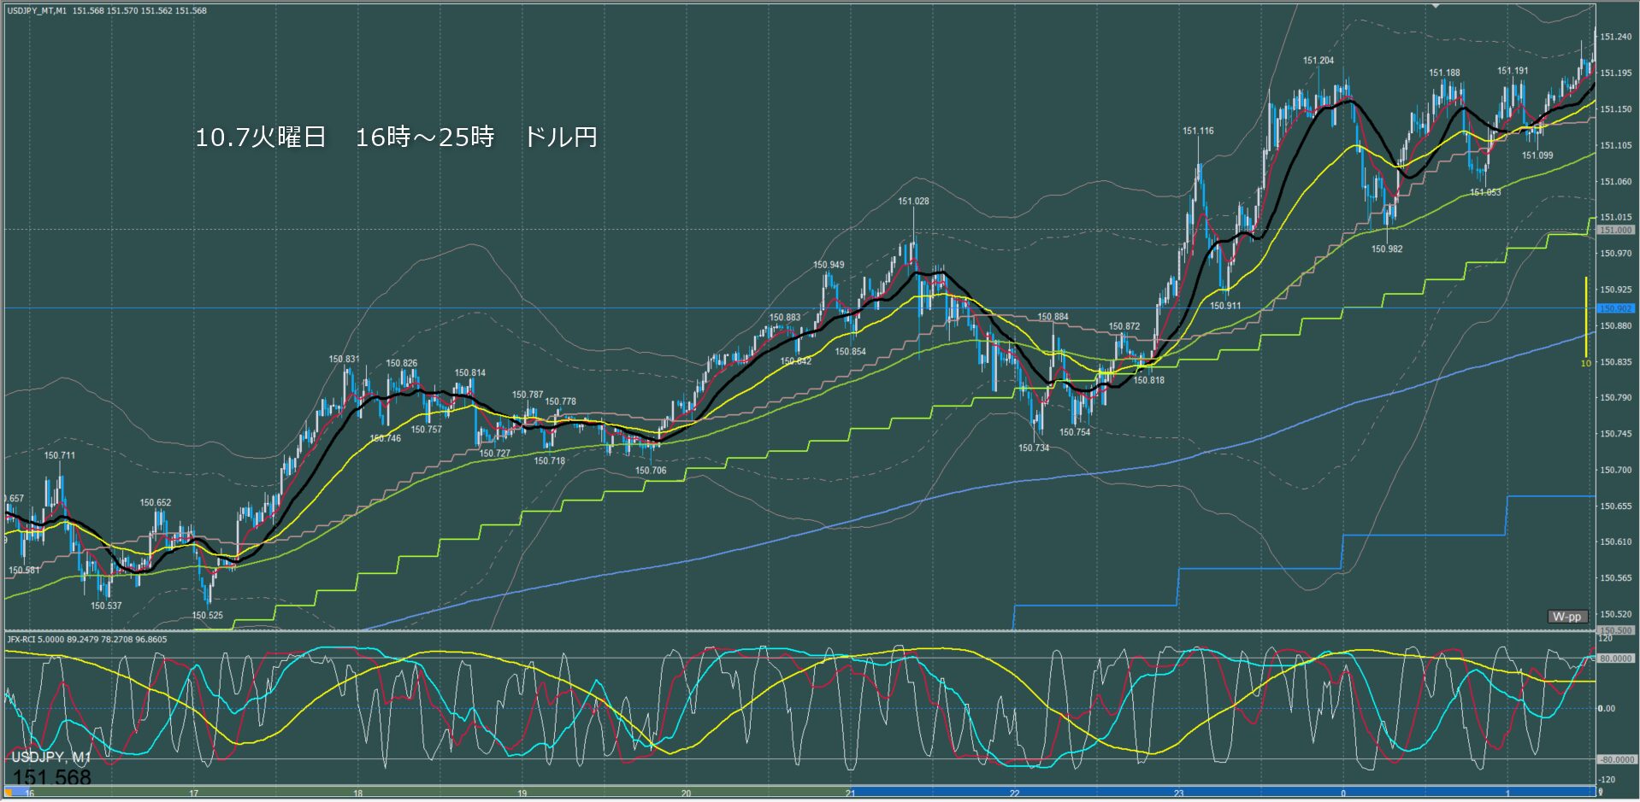Click the 150.500 level tag on price axis
This screenshot has height=802, width=1640.
coord(1615,630)
